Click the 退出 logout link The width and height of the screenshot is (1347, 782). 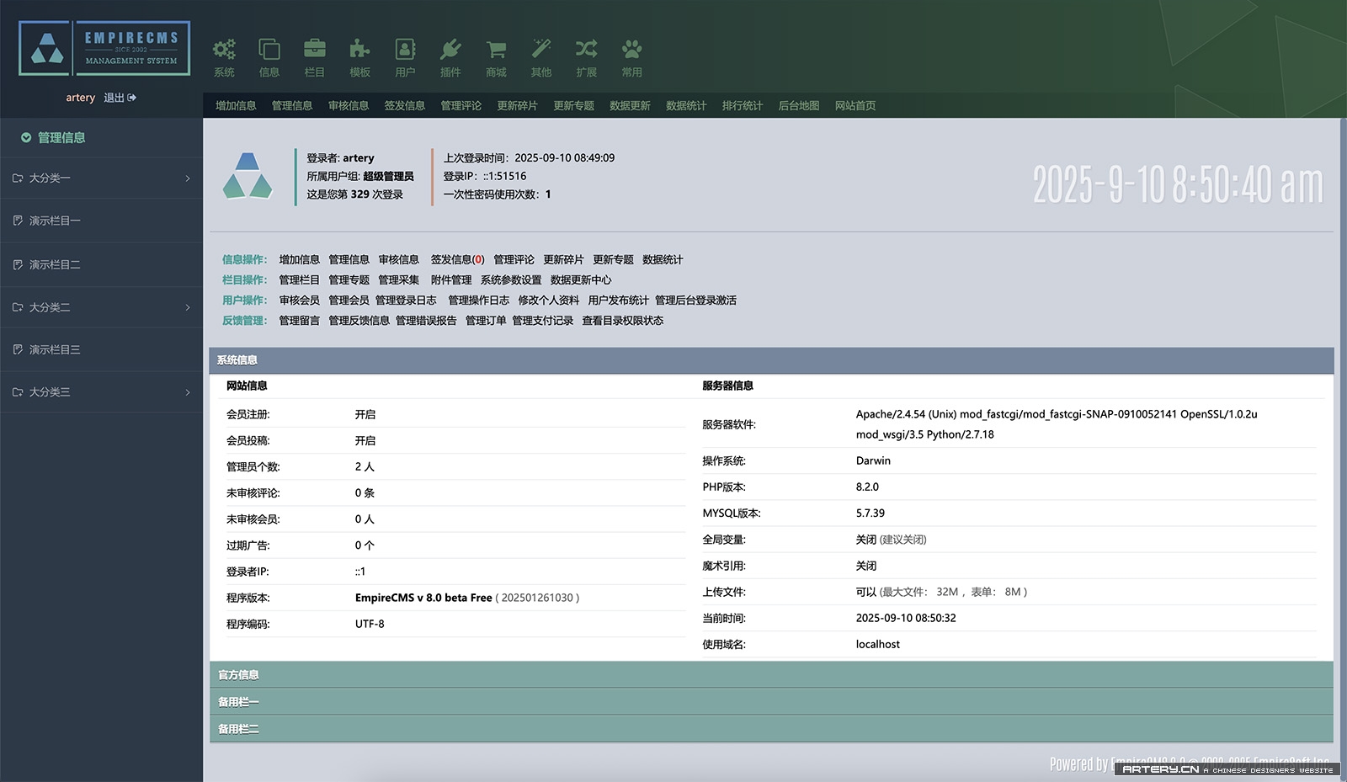[x=114, y=97]
